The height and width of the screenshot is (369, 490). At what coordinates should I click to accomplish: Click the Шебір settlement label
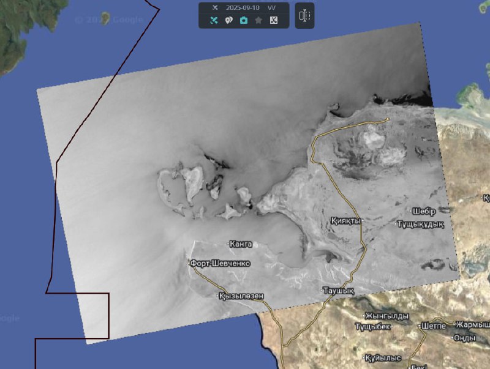(424, 211)
